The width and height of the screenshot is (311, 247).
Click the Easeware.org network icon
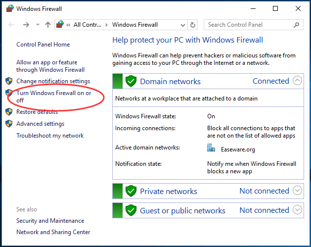click(211, 148)
